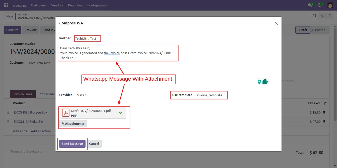The height and width of the screenshot is (168, 337).
Task: Delete the Pedal Bin line trash icon
Action: tap(324, 122)
